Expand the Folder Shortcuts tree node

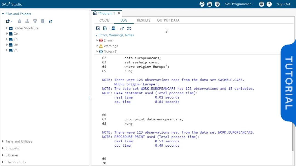point(7,28)
